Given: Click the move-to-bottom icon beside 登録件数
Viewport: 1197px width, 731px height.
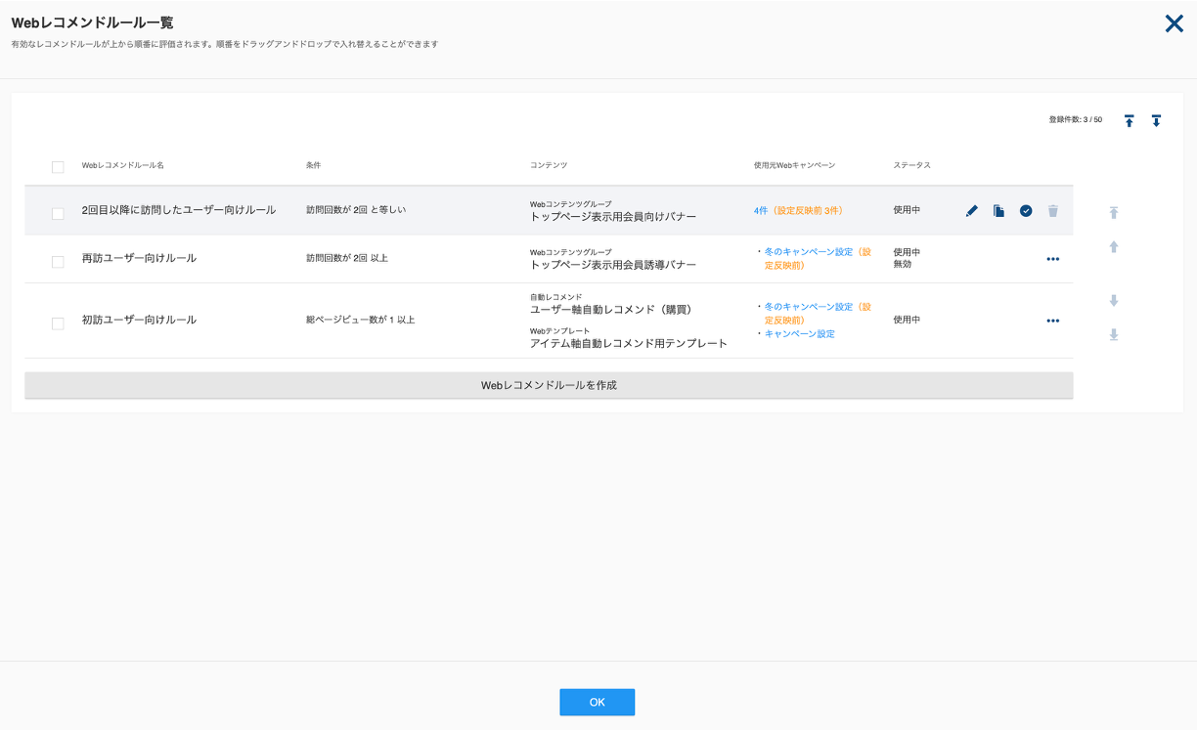Looking at the screenshot, I should click(x=1156, y=121).
